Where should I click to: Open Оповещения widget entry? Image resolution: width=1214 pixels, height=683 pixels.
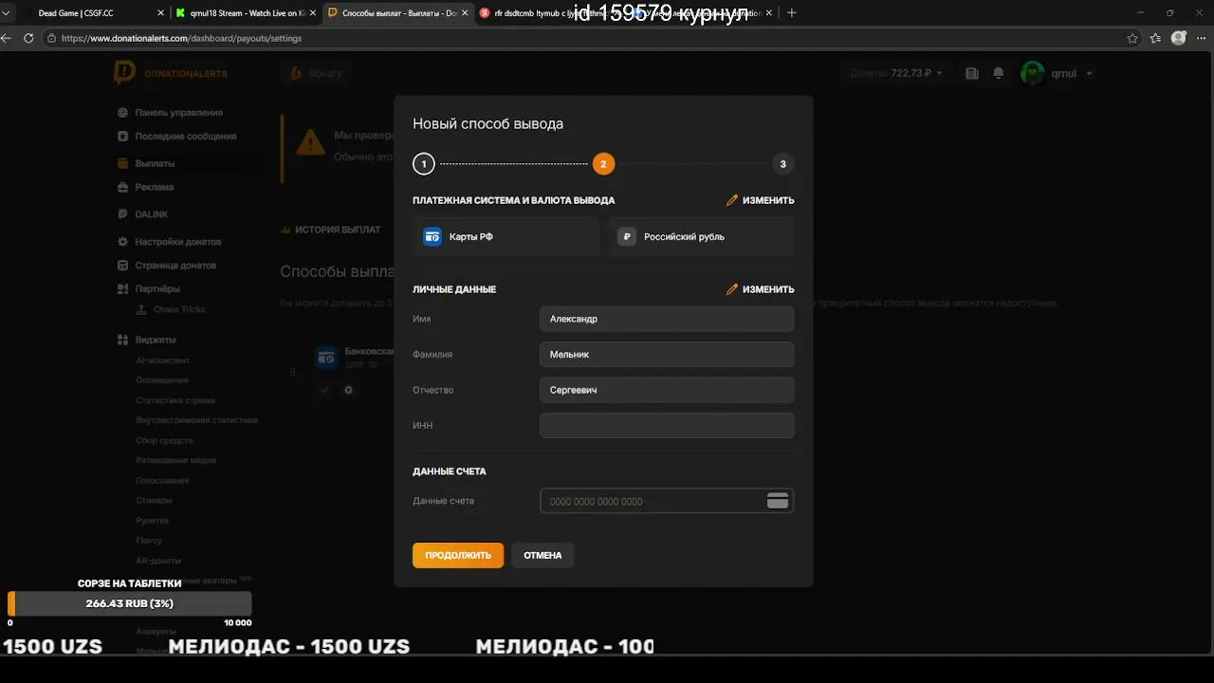161,379
